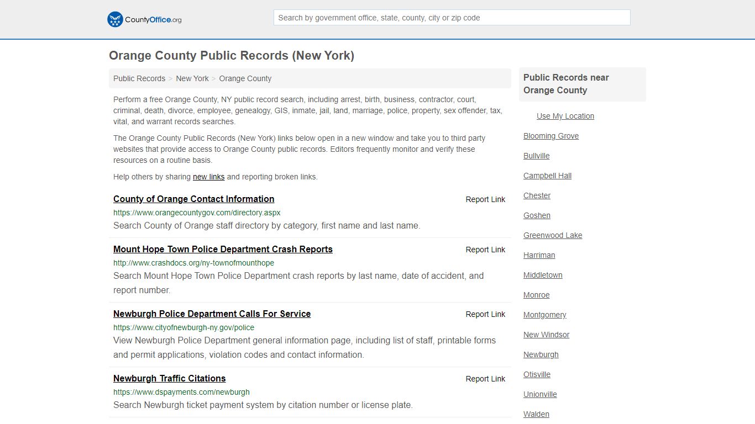Viewport: 755px width, 424px height.
Task: Open Public Records breadcrumb
Action: [x=139, y=78]
